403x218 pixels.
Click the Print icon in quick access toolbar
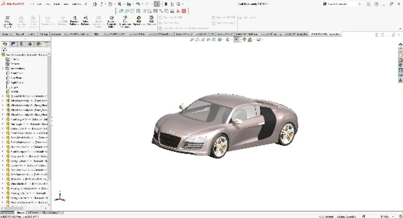point(129,4)
